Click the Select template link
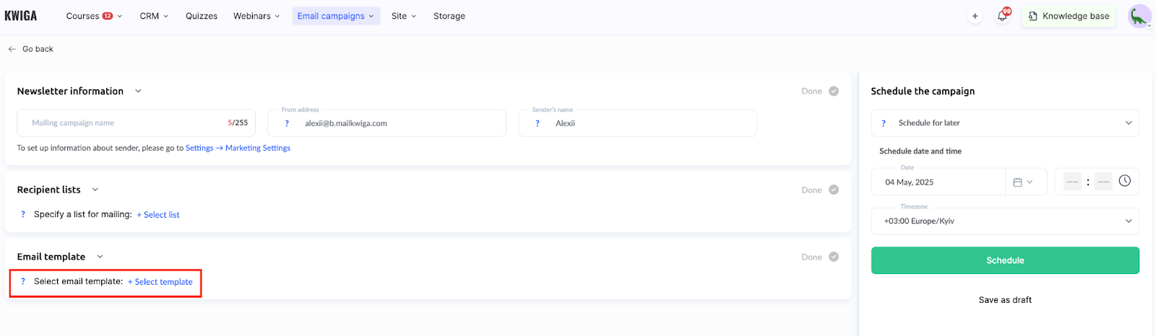1156x336 pixels. click(x=160, y=282)
